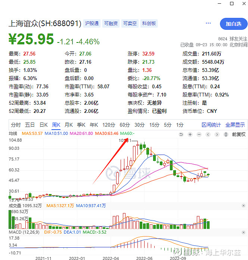Click the 换手 1.03% turnover value
This screenshot has height=260, width=248.
pyautogui.click(x=30, y=70)
